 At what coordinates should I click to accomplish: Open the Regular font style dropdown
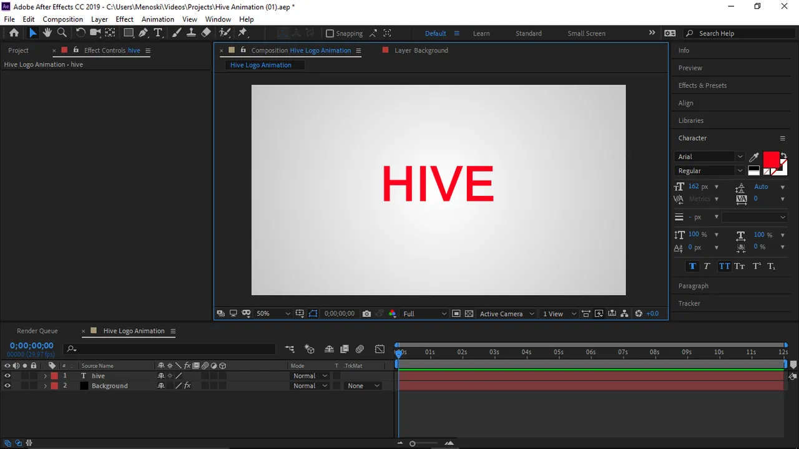710,171
